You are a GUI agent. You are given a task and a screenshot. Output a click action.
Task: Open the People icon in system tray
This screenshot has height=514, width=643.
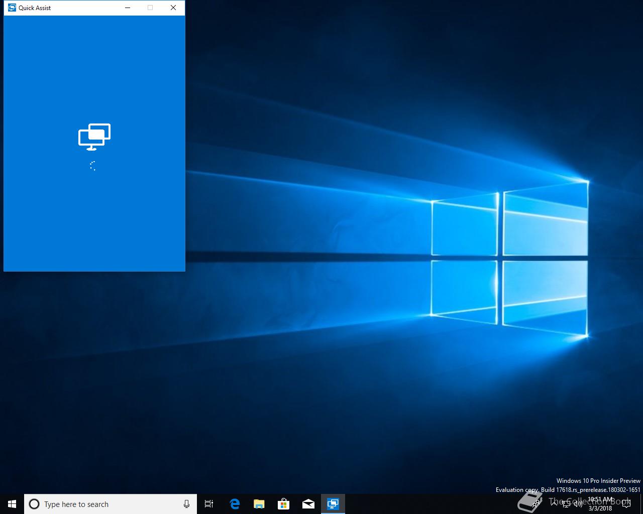[537, 504]
